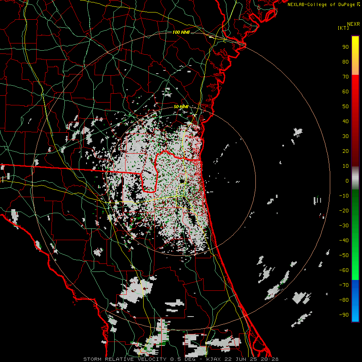Click the -10 value on velocity scale
362x362 pixels.
pos(344,196)
